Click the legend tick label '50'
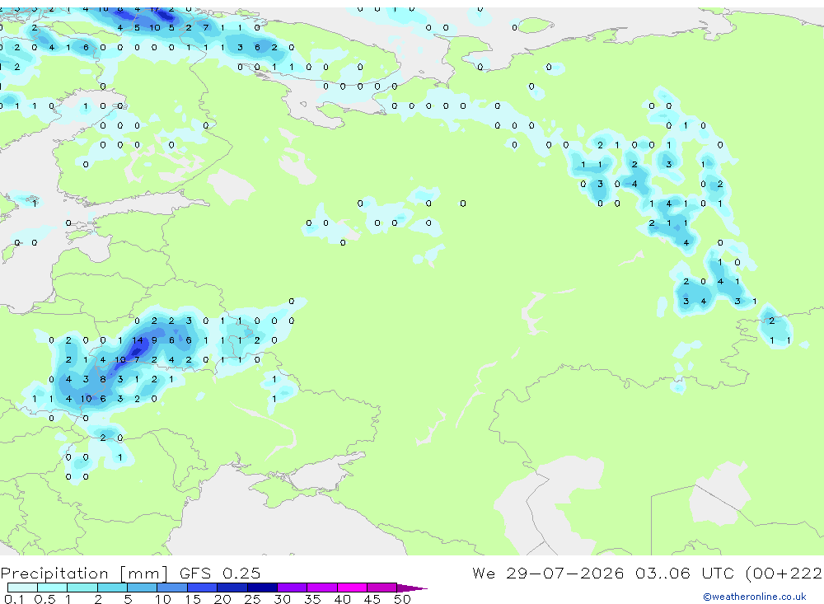The height and width of the screenshot is (604, 824). pyautogui.click(x=402, y=599)
